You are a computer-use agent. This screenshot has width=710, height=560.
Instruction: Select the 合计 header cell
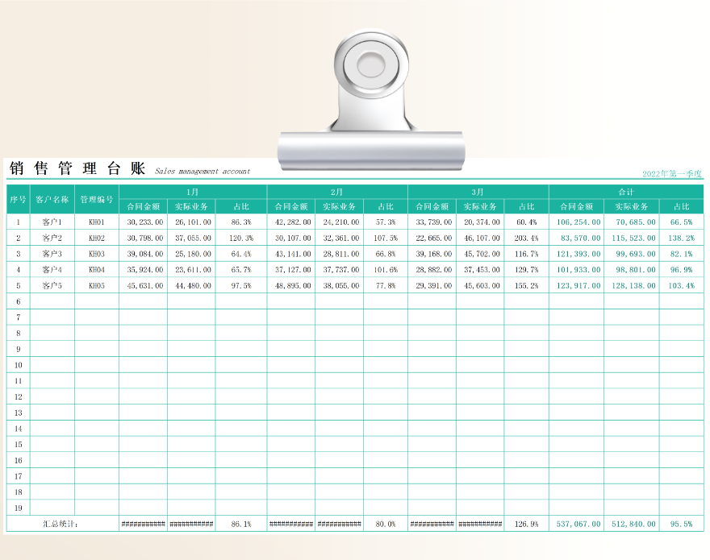tap(625, 192)
